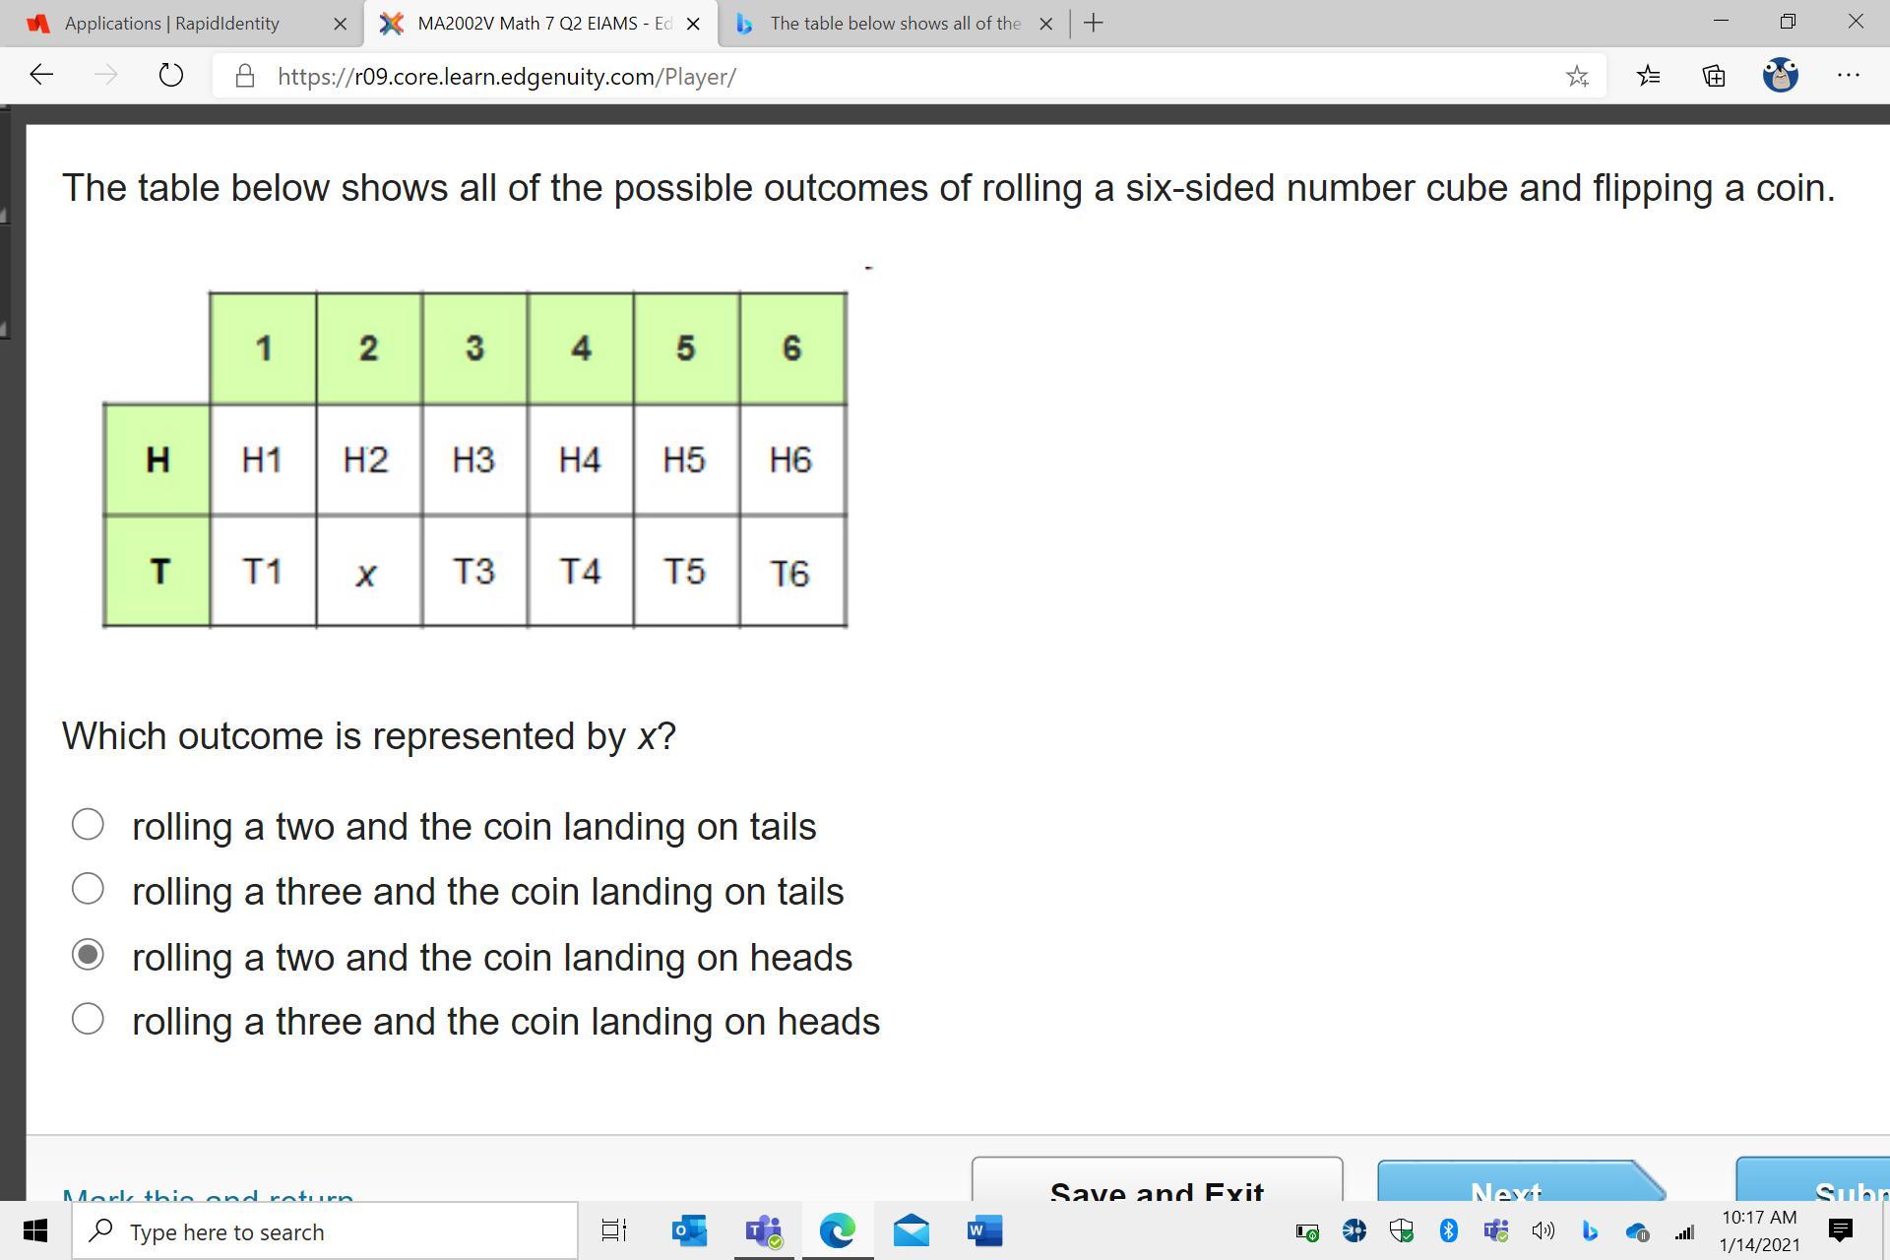Add page to favorites star icon
The width and height of the screenshot is (1890, 1260).
pyautogui.click(x=1577, y=76)
